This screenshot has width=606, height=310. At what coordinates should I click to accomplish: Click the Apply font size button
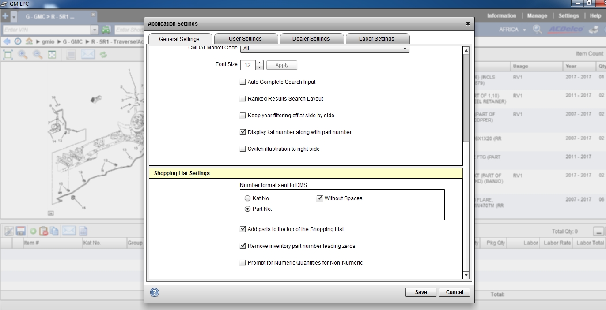tap(282, 65)
